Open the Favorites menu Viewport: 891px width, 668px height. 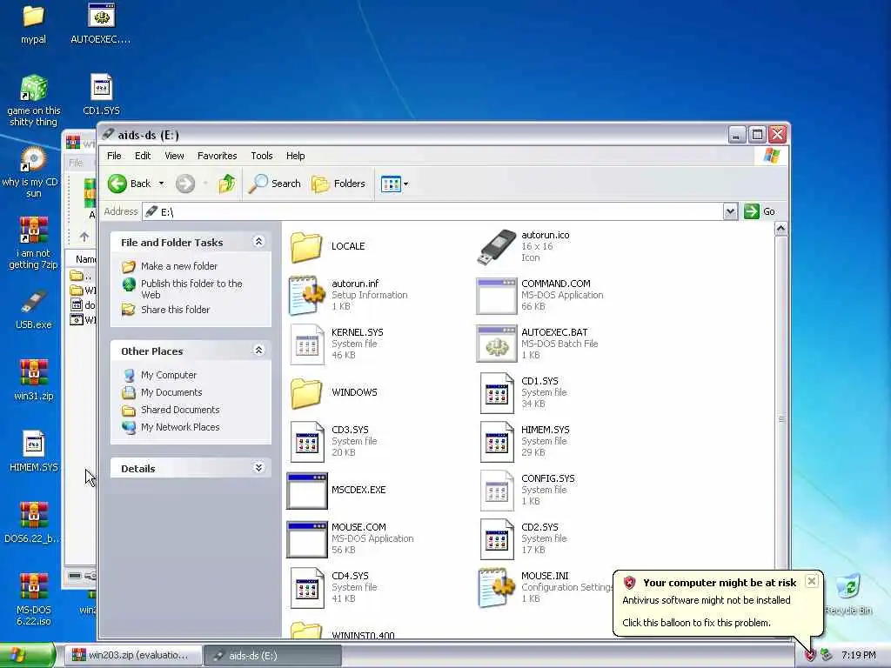217,156
